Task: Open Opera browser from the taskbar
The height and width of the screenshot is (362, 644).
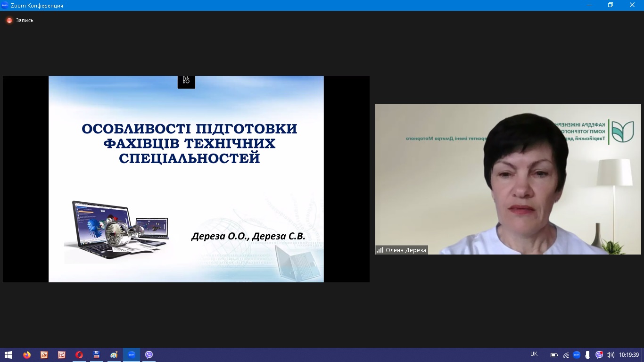Action: [79, 355]
